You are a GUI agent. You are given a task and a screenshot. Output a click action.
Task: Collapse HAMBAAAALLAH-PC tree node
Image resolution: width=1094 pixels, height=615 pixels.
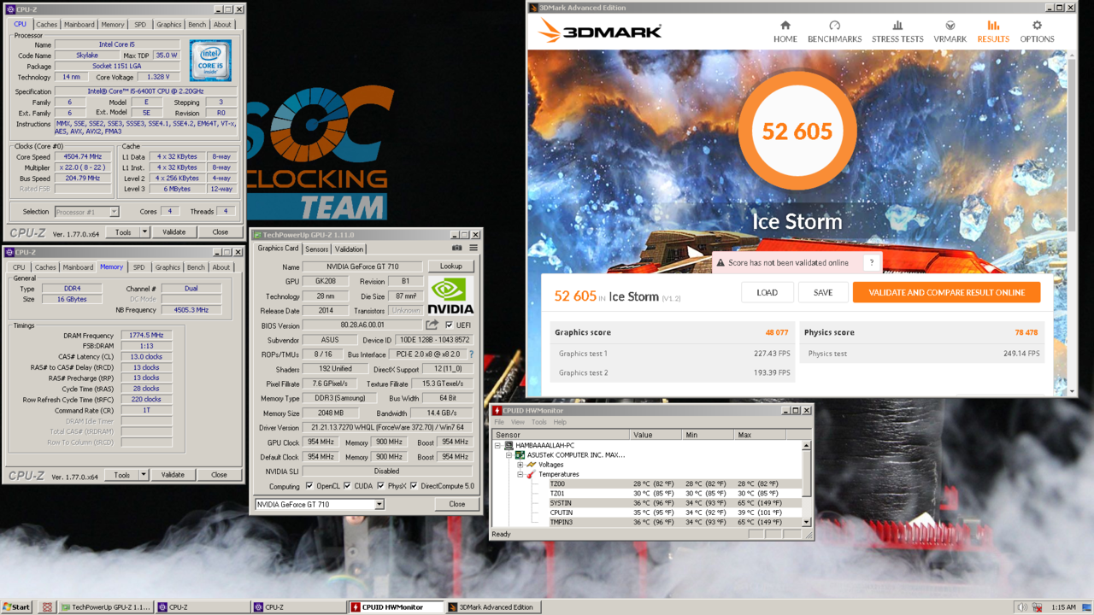(497, 445)
